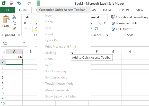Viewport: 149px width, 106px height.
Task: Expand the Copy dropdown arrow
Action: point(18,23)
